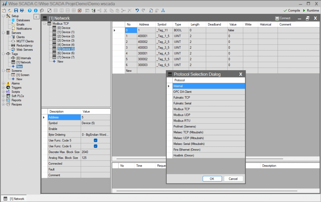Cancel the Protocol Selection Dialog
321x202 pixels.
pyautogui.click(x=233, y=178)
